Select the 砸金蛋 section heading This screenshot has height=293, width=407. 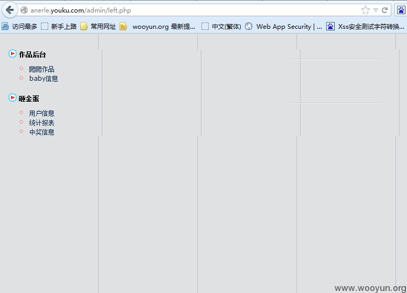(x=29, y=99)
